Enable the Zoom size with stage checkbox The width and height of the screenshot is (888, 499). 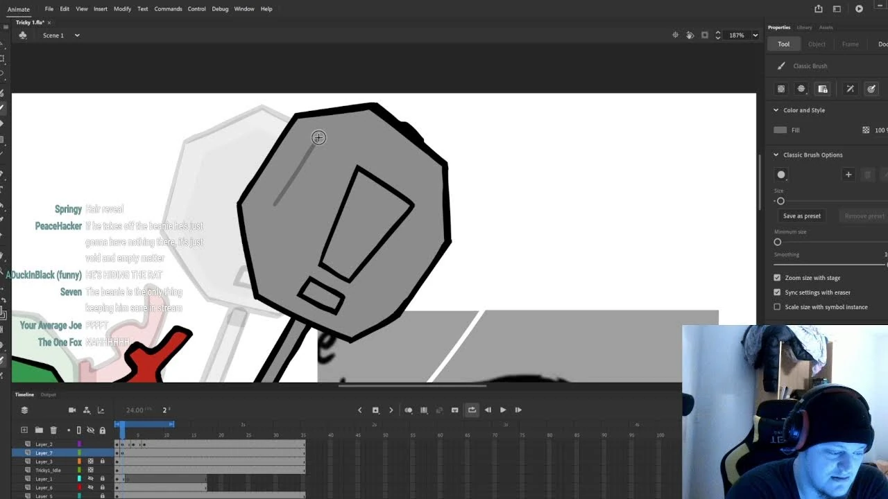(778, 277)
